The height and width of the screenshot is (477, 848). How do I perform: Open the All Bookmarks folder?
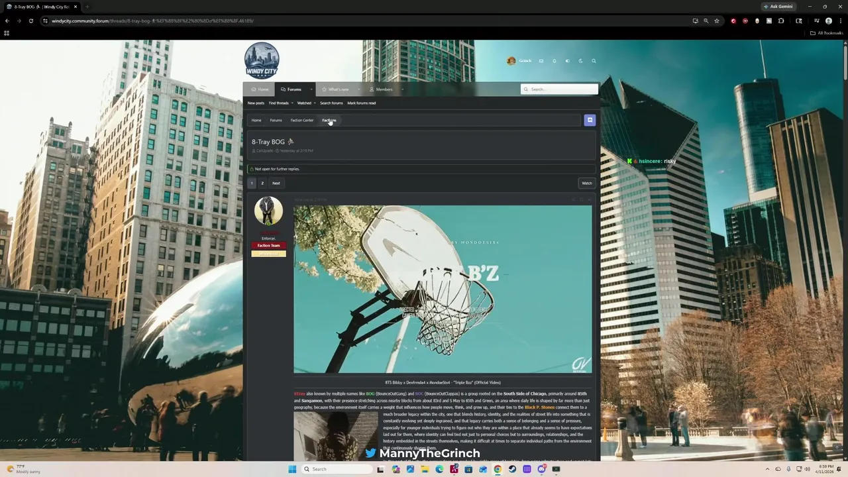827,33
